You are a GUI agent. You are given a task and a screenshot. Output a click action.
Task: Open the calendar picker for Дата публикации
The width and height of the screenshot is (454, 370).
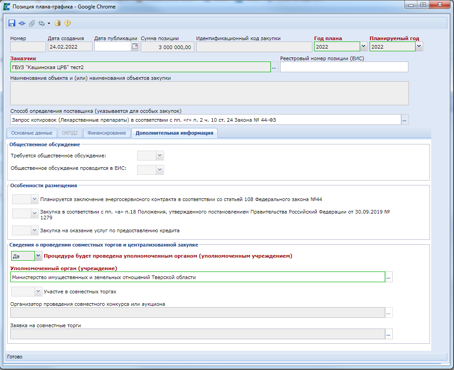pos(135,46)
